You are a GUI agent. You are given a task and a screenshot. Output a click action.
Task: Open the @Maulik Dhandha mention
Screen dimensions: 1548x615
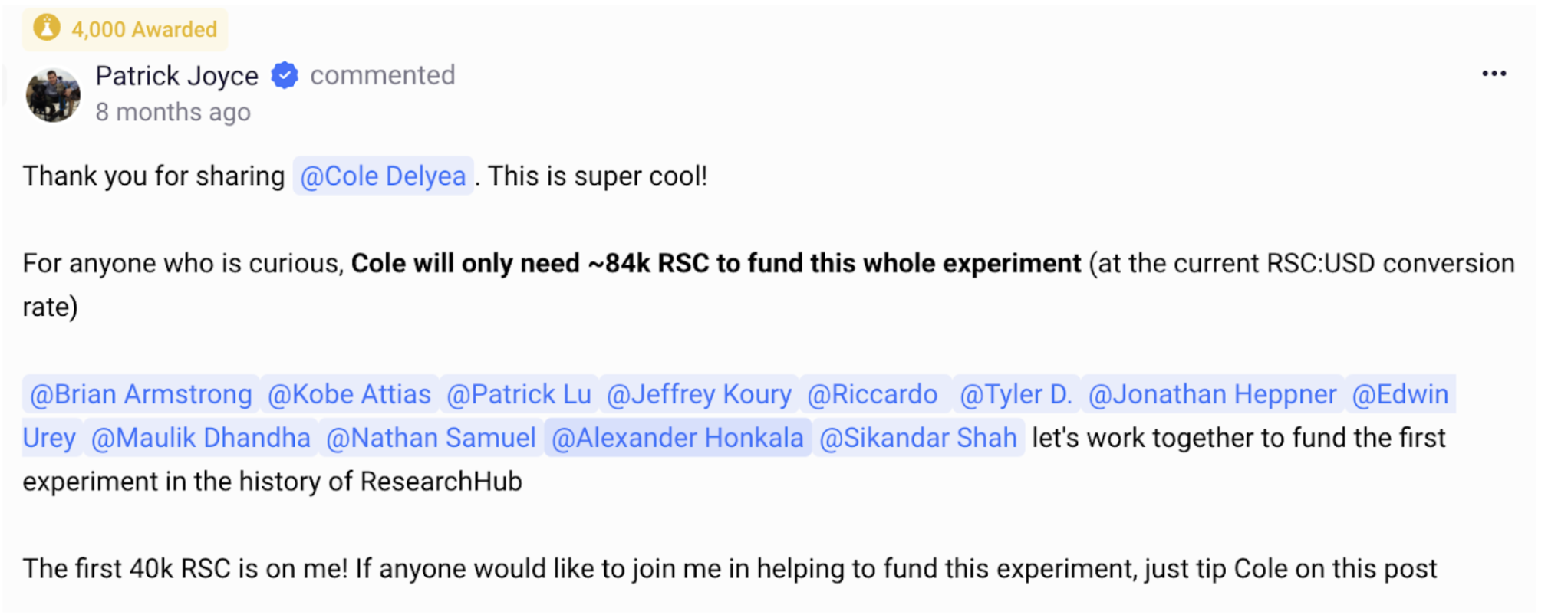200,438
